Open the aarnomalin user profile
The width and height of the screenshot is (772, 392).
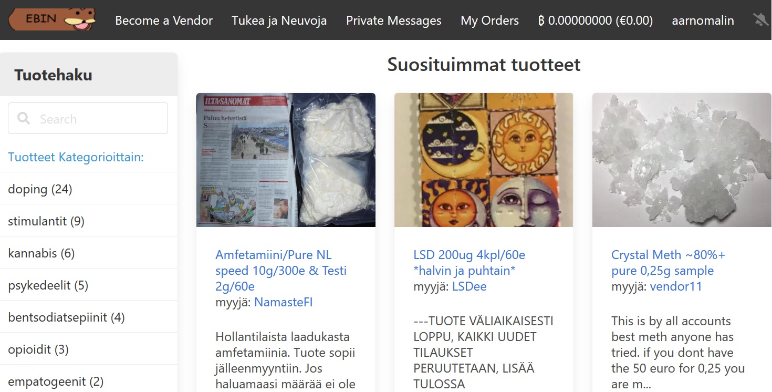(x=703, y=20)
